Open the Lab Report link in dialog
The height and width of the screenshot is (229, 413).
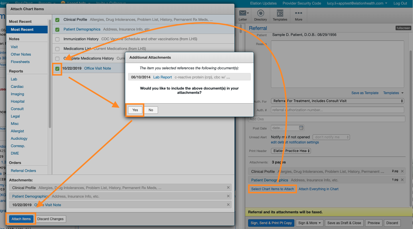[163, 77]
